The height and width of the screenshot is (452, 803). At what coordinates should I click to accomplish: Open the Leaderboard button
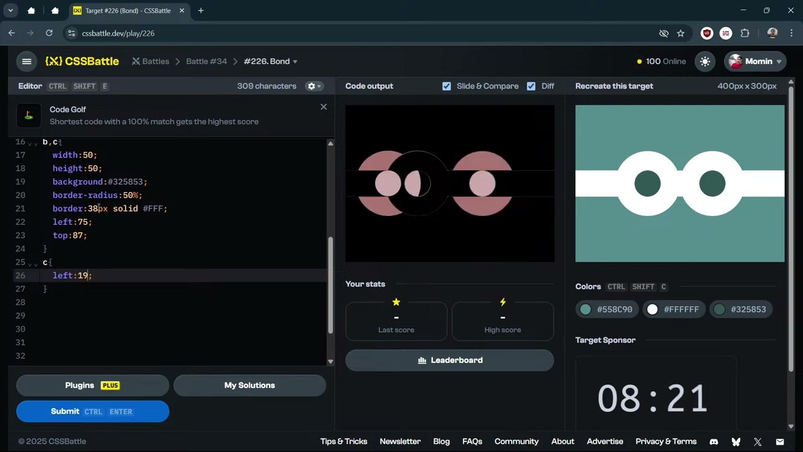(x=450, y=360)
